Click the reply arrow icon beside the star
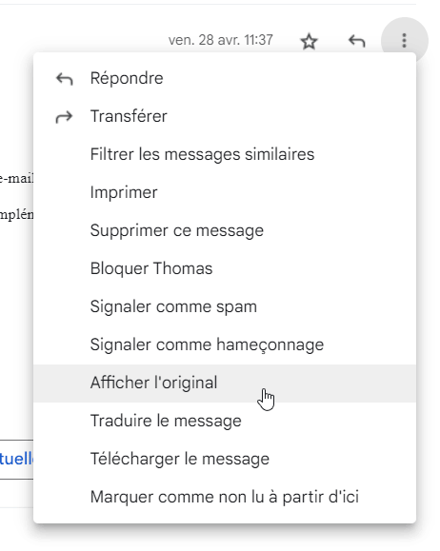Image resolution: width=440 pixels, height=551 pixels. (x=356, y=41)
